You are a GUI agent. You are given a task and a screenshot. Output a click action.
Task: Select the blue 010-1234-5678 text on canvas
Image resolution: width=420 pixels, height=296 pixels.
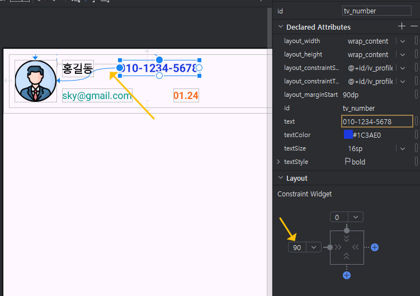point(159,68)
